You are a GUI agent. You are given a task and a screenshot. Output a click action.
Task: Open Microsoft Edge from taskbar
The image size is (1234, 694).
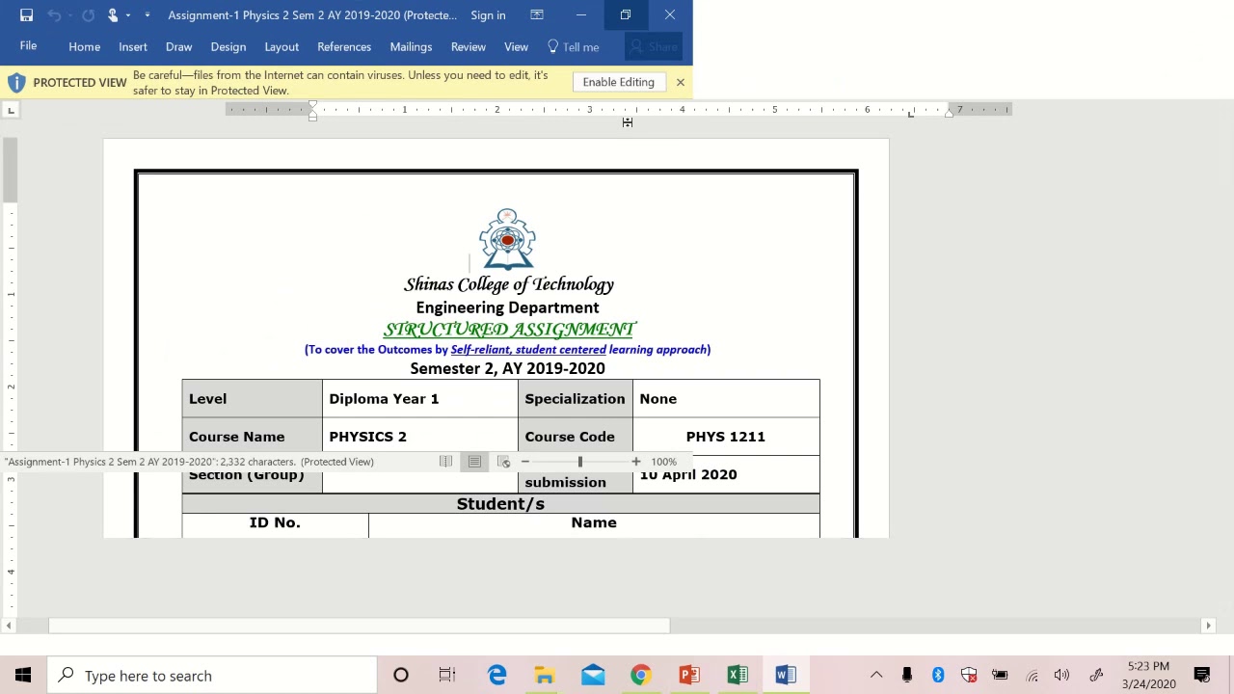496,676
